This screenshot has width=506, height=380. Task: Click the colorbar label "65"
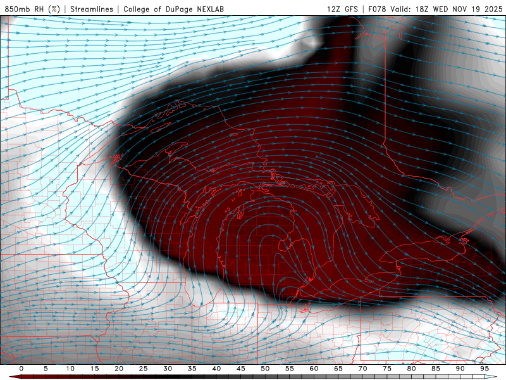(338, 369)
